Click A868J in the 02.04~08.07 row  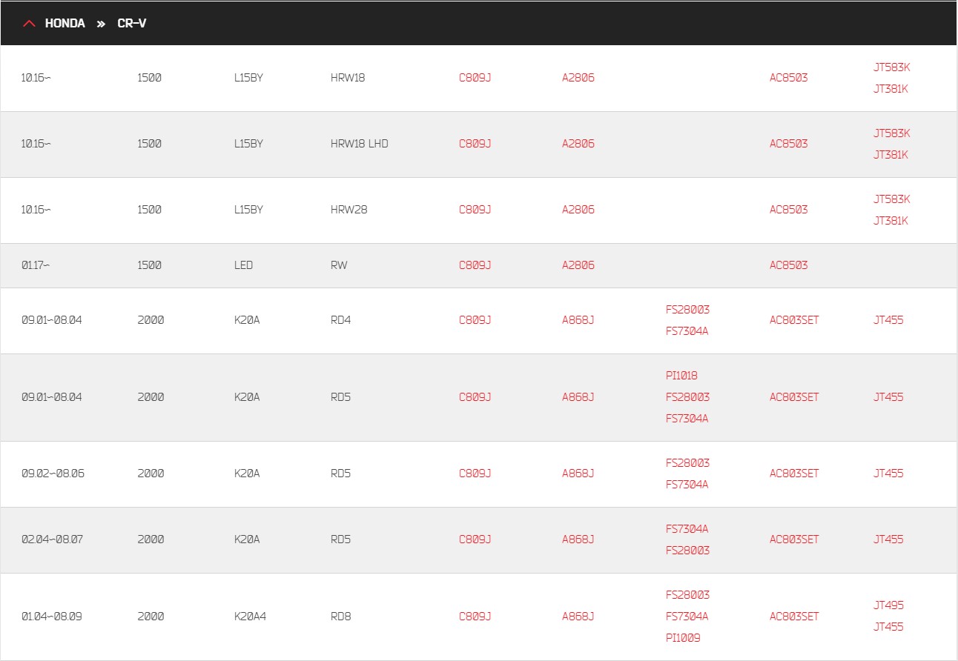click(x=578, y=539)
